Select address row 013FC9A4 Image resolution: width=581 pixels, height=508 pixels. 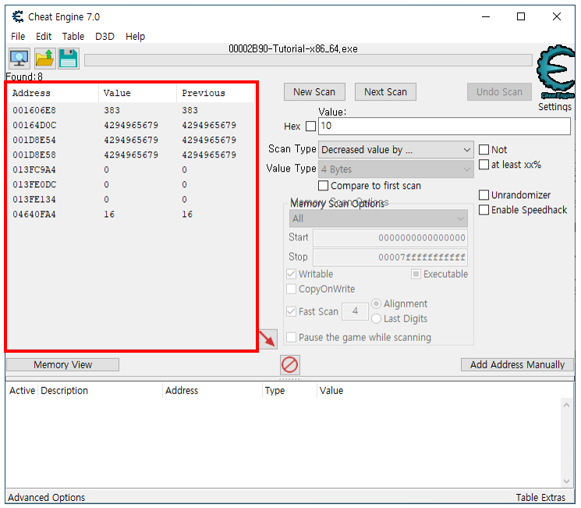point(132,169)
